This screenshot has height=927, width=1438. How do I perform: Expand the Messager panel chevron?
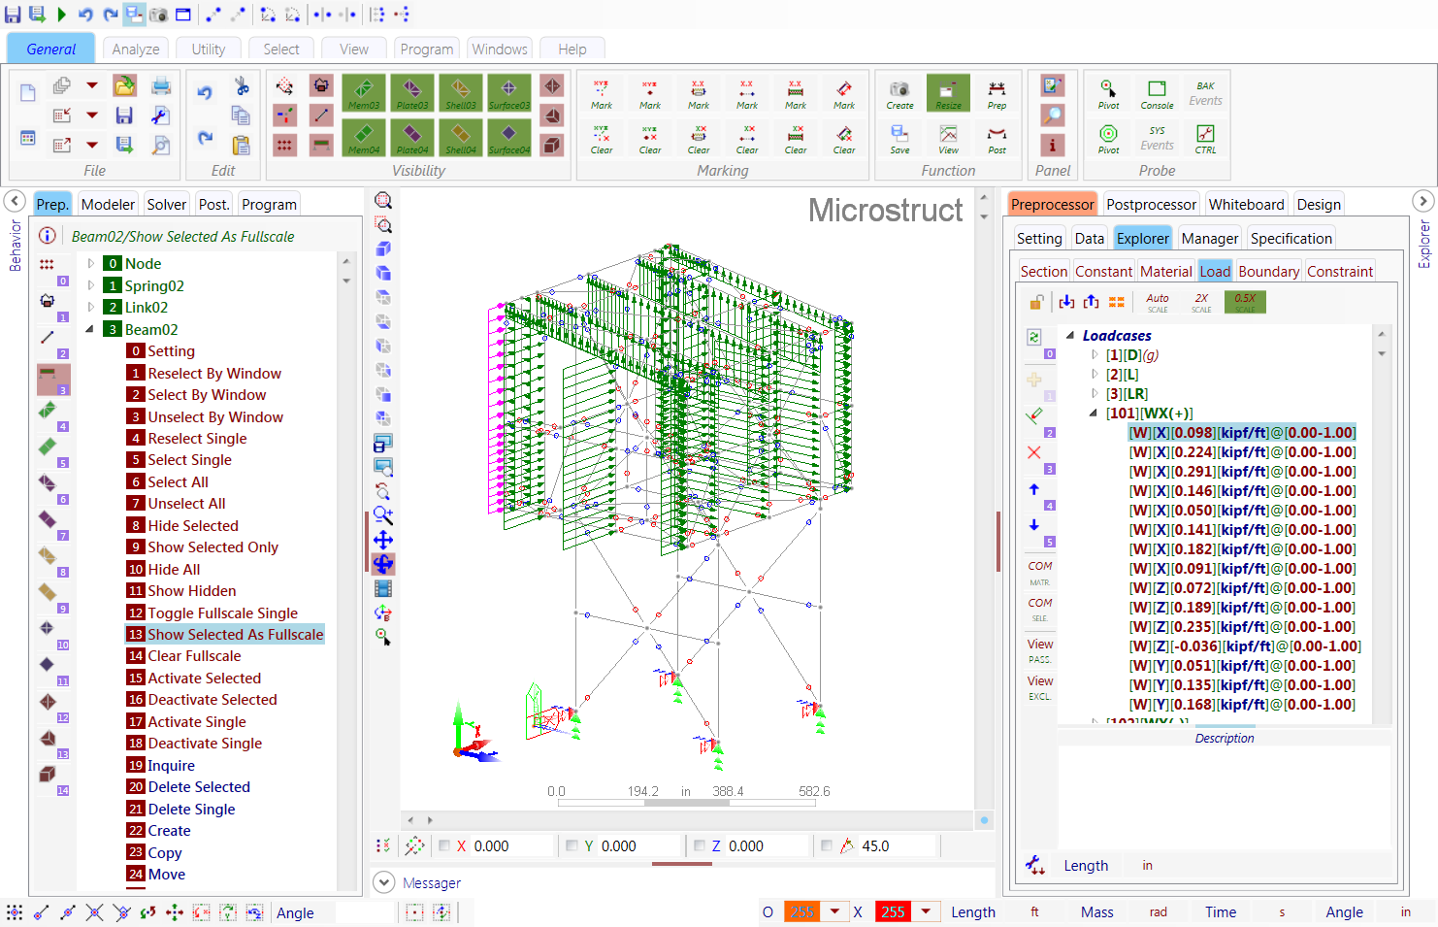384,882
